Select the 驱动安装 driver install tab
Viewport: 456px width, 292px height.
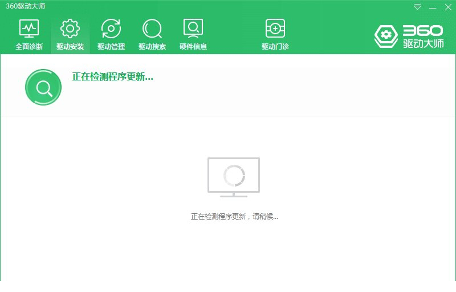click(70, 34)
